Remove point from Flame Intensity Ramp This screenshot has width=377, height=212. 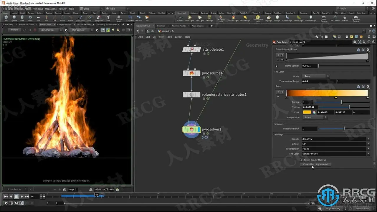(x=278, y=55)
